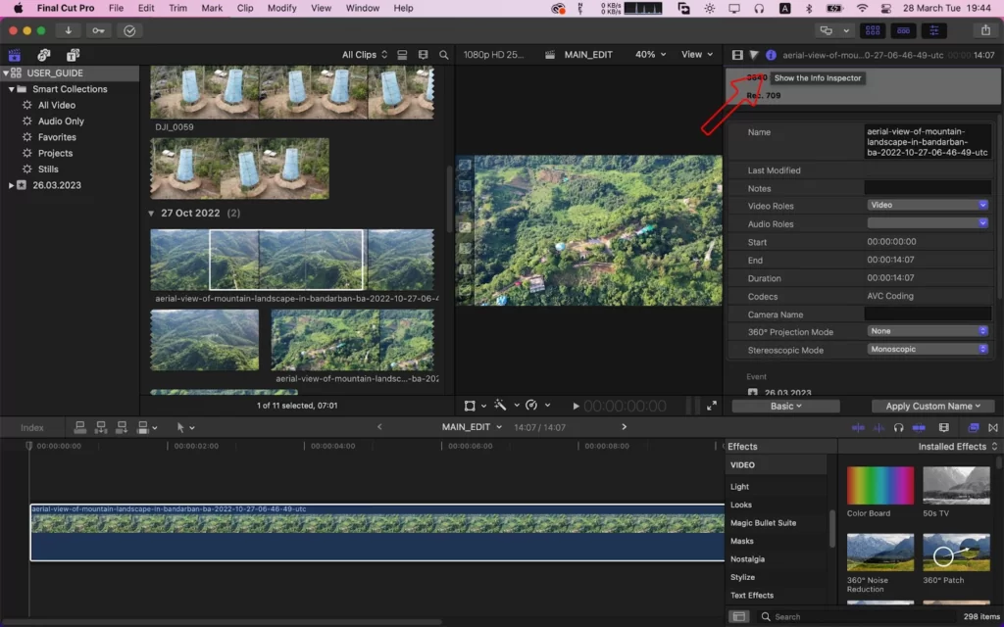Open the 360° Projection Mode dropdown
Screen dimensions: 1004x627
[x=928, y=331]
